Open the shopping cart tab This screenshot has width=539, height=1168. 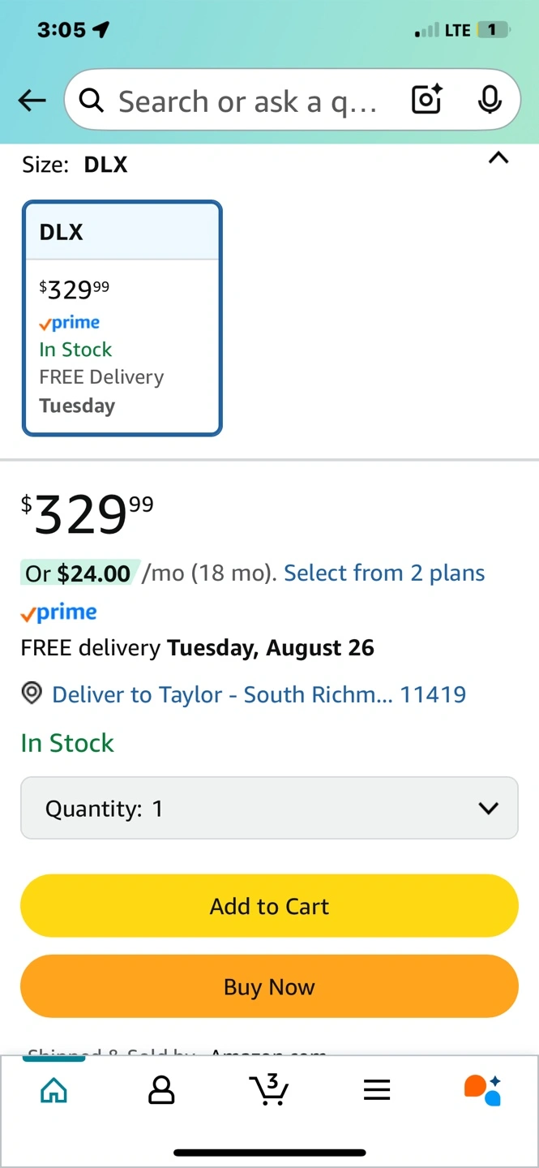(269, 1090)
